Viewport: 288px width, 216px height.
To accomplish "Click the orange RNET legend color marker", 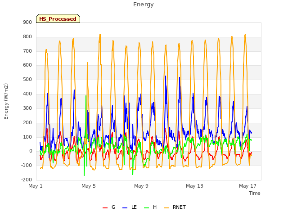I will click(166, 208).
